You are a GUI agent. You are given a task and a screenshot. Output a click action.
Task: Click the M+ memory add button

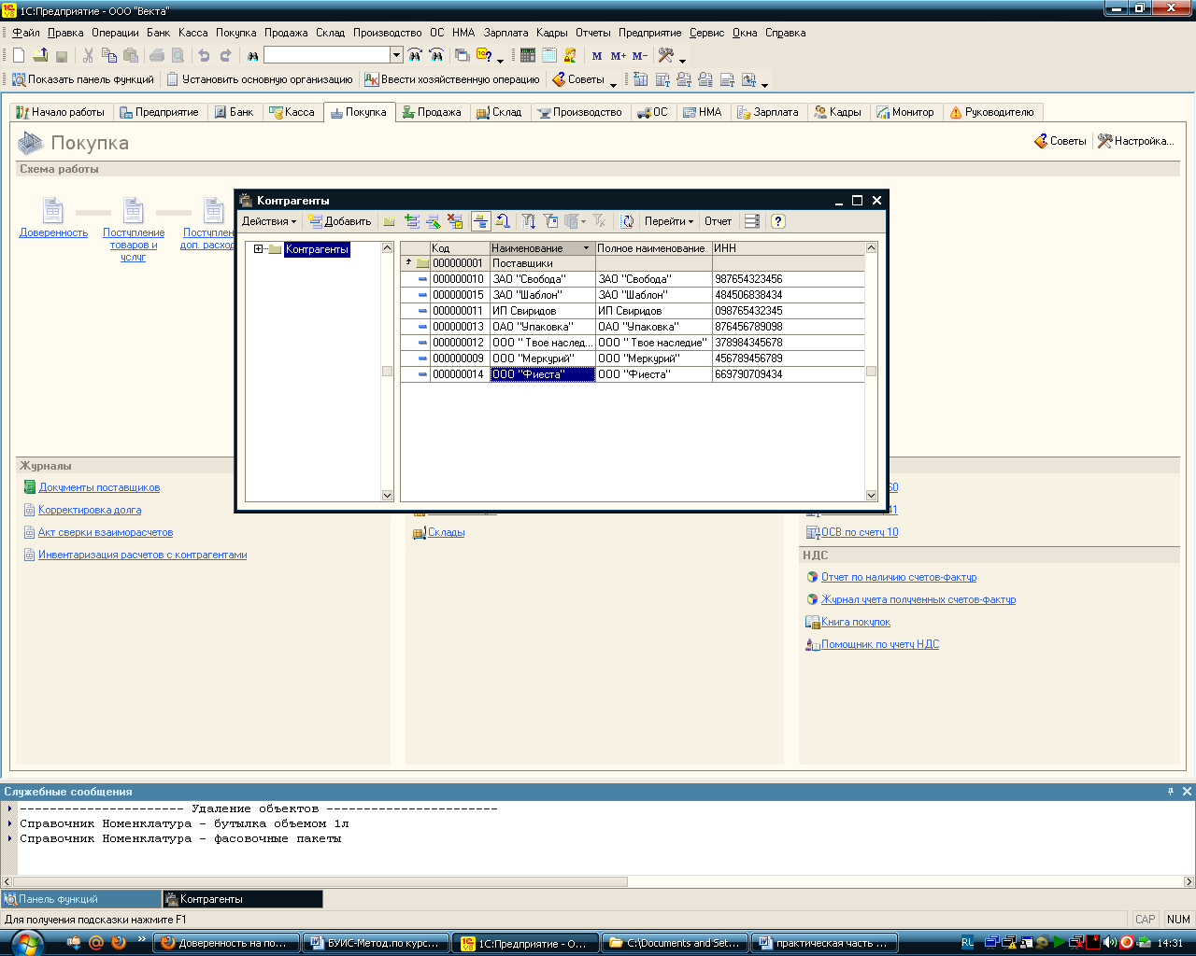pyautogui.click(x=618, y=56)
